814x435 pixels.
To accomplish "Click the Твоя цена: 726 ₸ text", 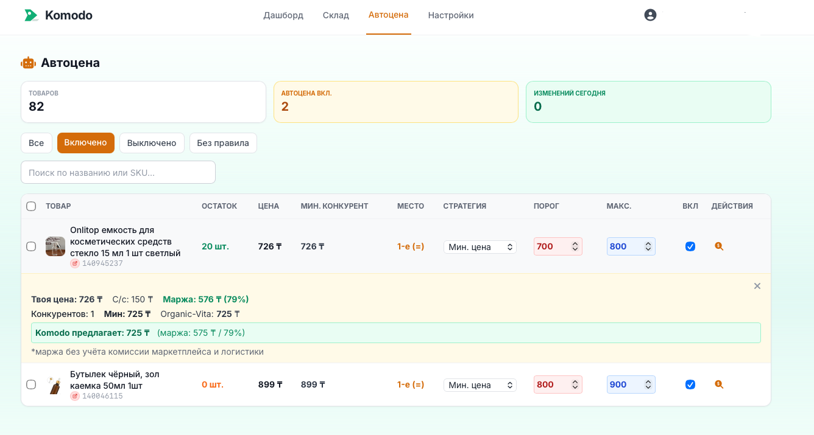I will tap(67, 299).
